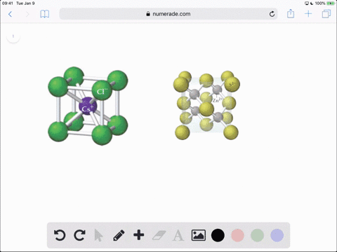This screenshot has height=252, width=337.
Task: Select the pointer cursor tool
Action: point(98,235)
